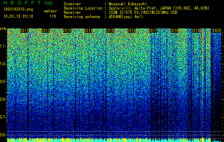Click the 2020 time marker
Screen dimensions: 224x142
(x=217, y=31)
